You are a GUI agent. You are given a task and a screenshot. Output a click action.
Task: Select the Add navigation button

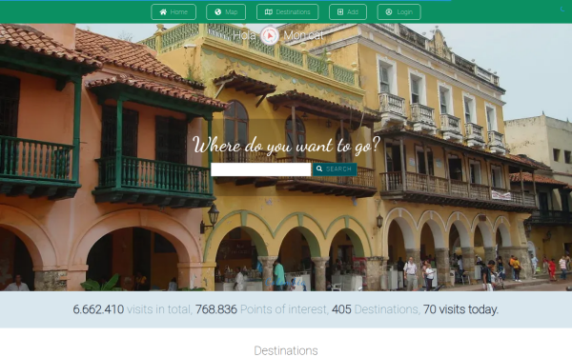point(348,12)
